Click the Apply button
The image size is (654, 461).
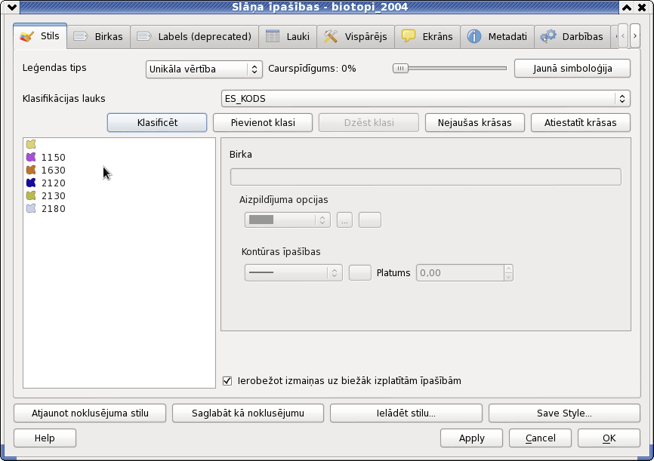click(472, 438)
